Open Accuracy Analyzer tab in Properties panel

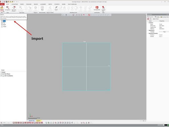click(x=165, y=17)
